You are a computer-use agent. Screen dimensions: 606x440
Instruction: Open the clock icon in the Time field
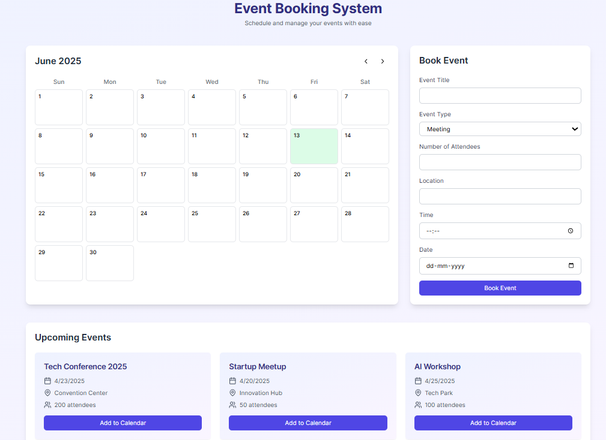tap(570, 231)
